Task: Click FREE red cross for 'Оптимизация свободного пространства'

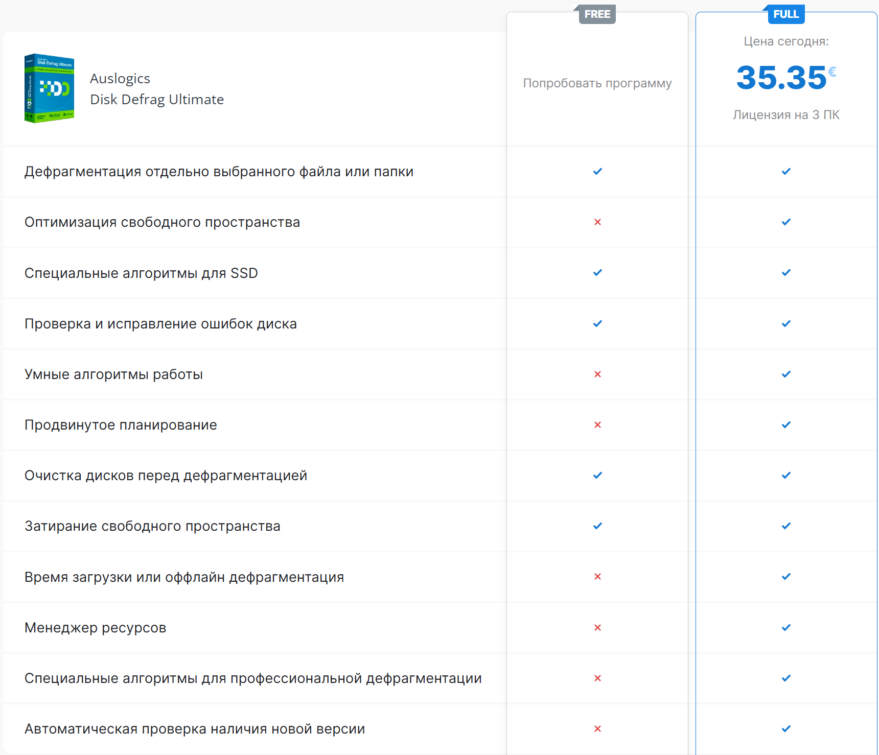Action: point(597,222)
